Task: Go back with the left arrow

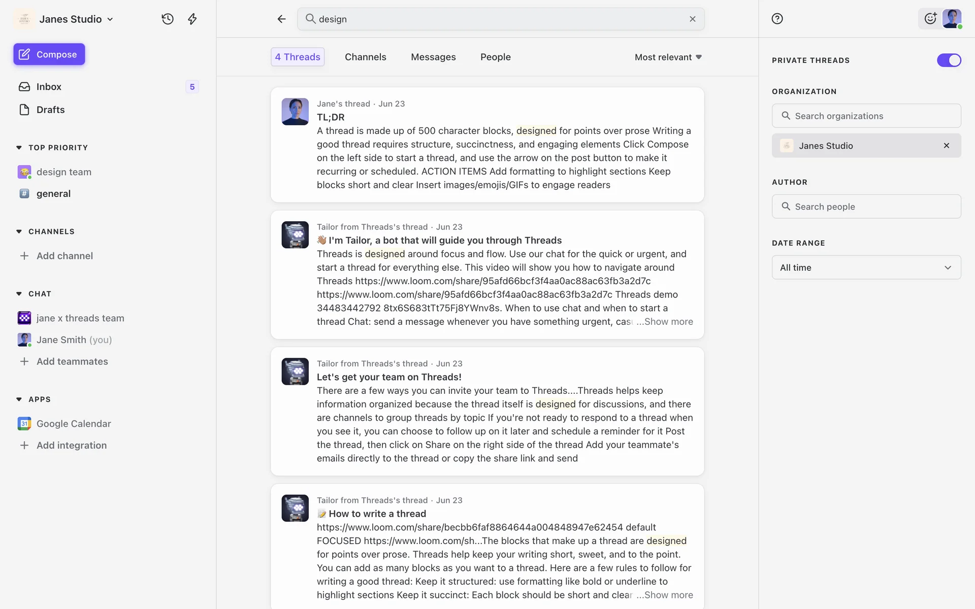Action: coord(281,19)
